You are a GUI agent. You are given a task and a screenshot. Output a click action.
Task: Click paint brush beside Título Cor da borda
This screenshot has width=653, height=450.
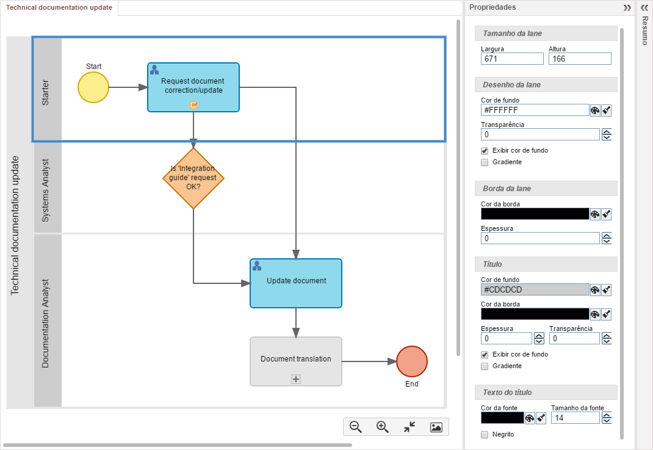coord(607,314)
